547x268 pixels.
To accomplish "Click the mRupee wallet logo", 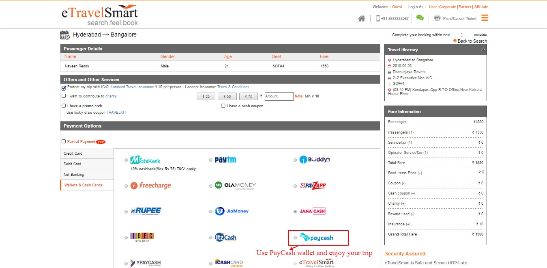I will point(146,211).
